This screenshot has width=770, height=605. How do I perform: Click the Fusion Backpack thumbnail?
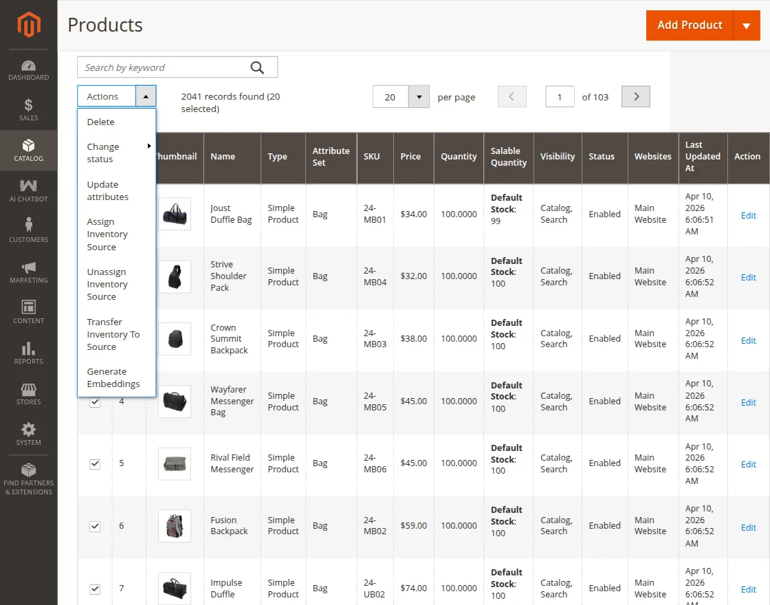point(175,526)
